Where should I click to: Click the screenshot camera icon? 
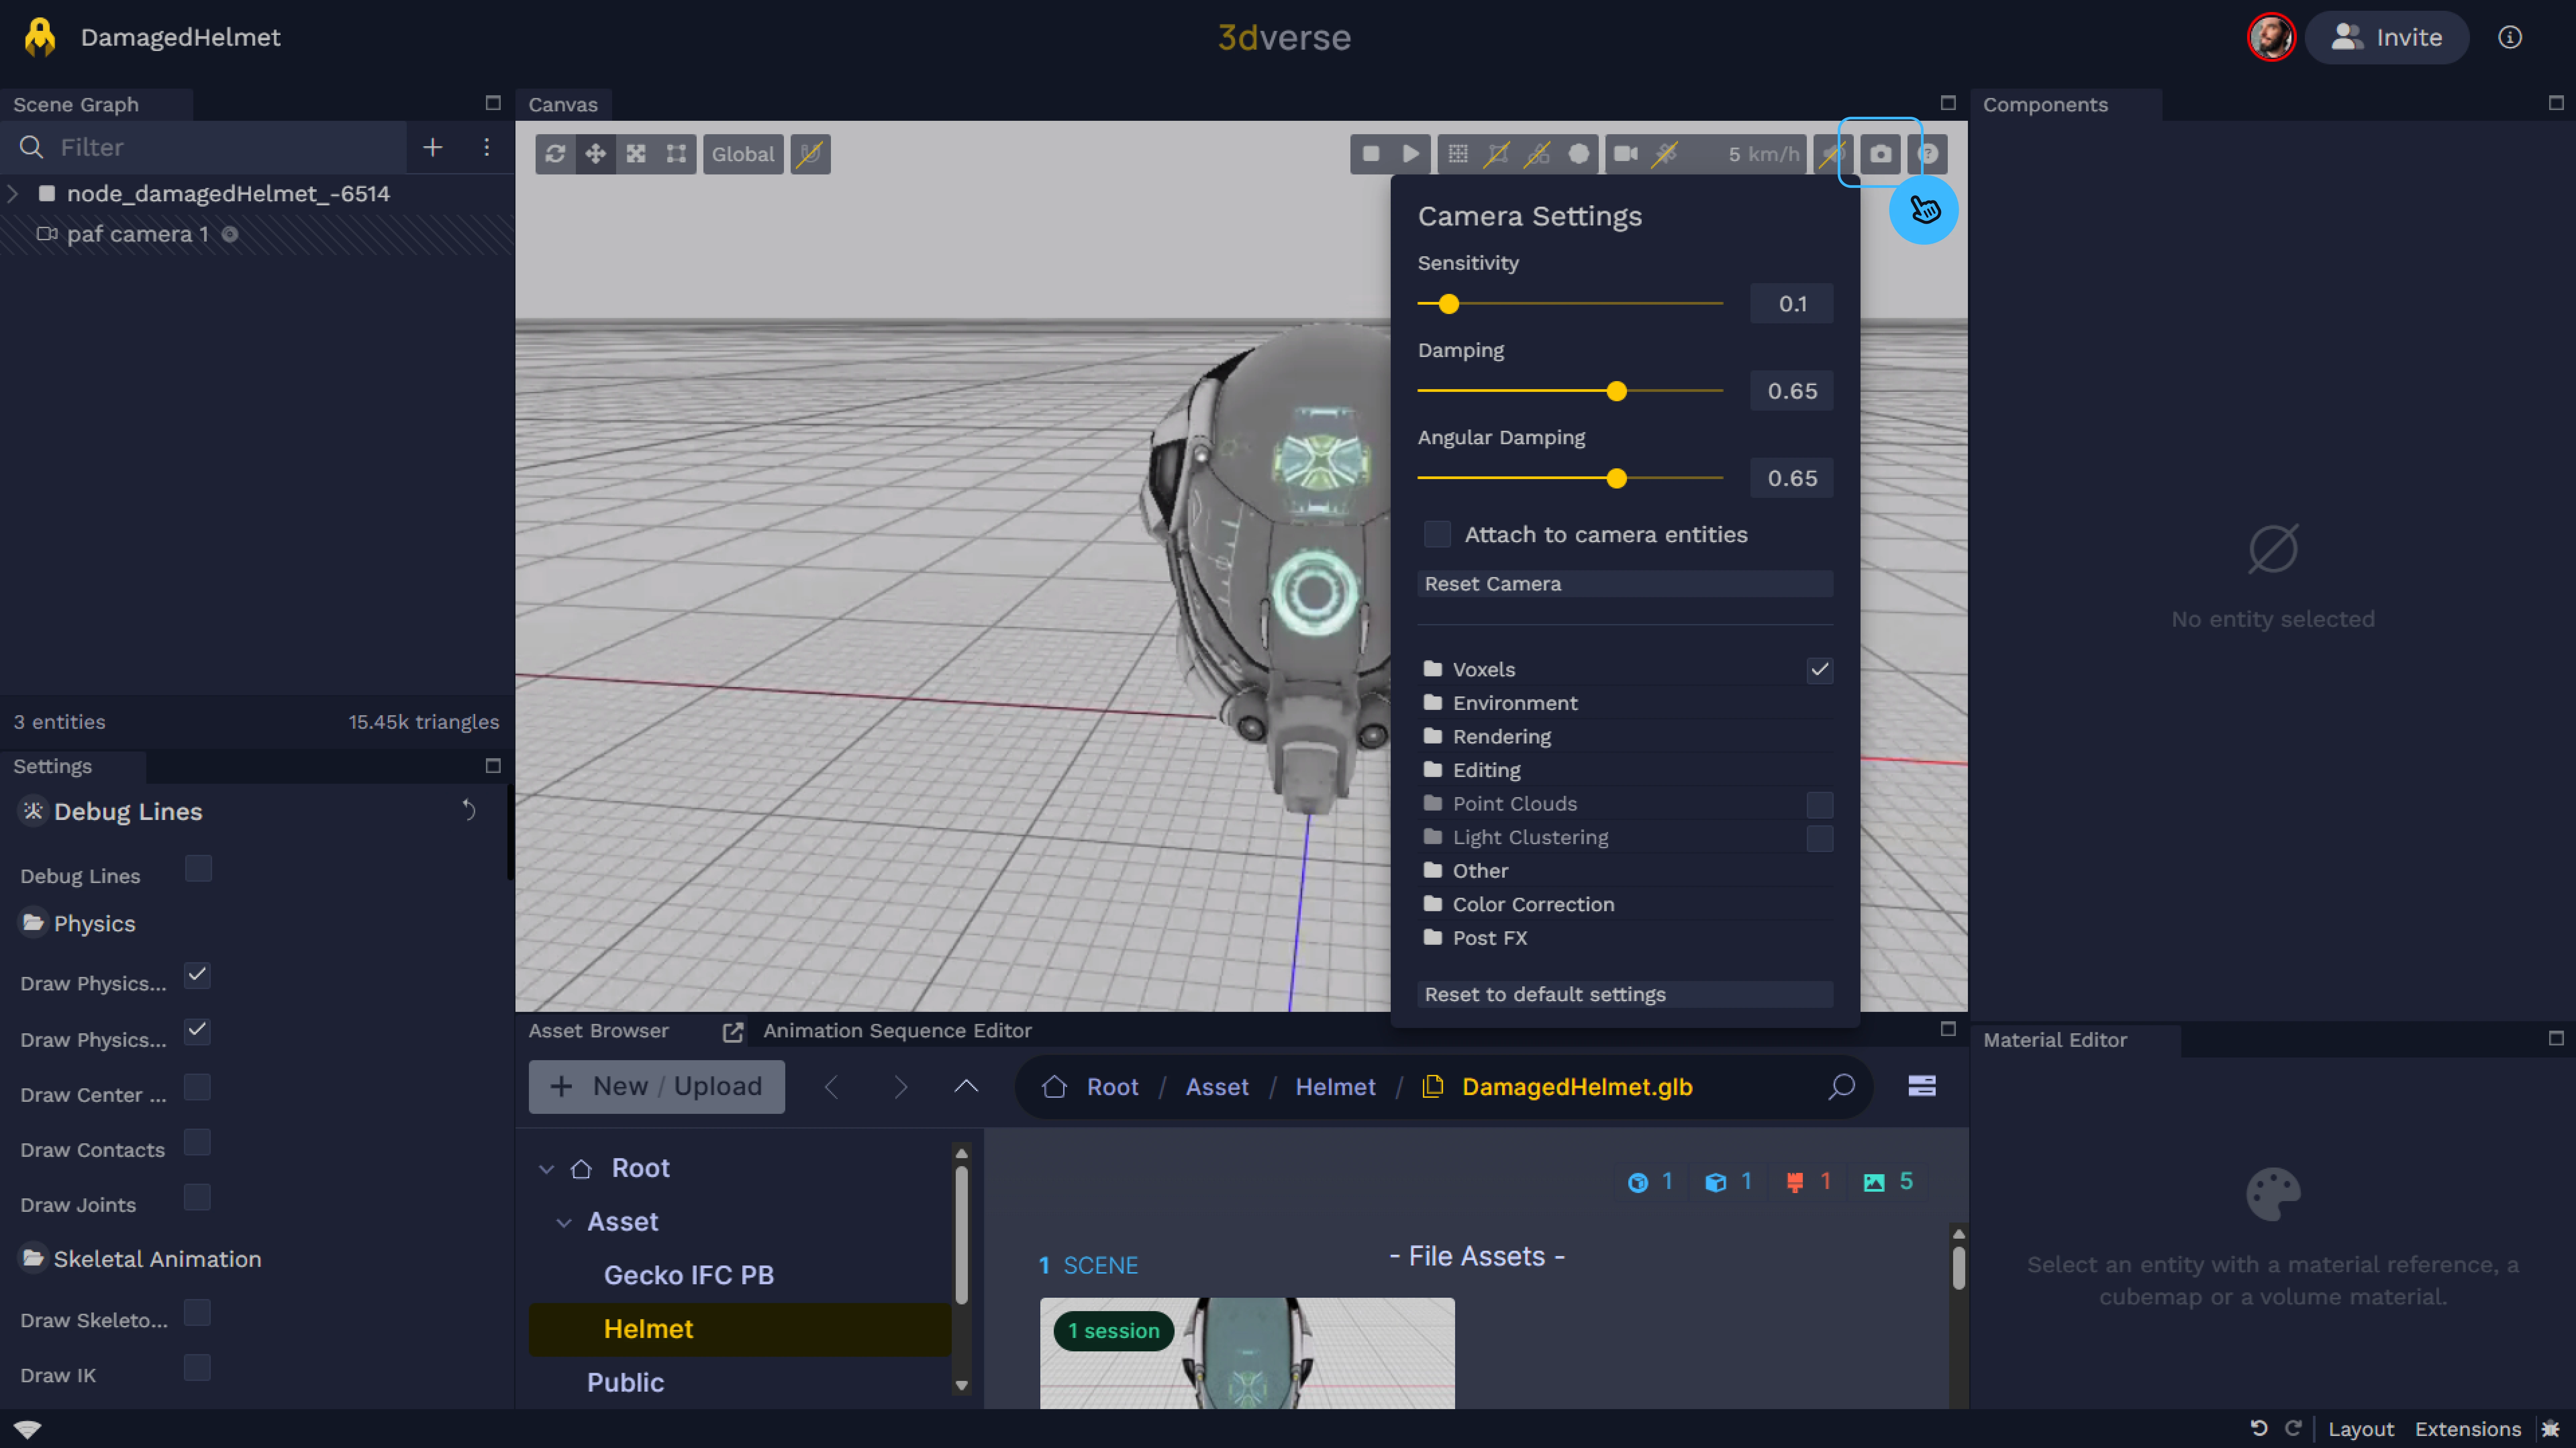click(1880, 154)
